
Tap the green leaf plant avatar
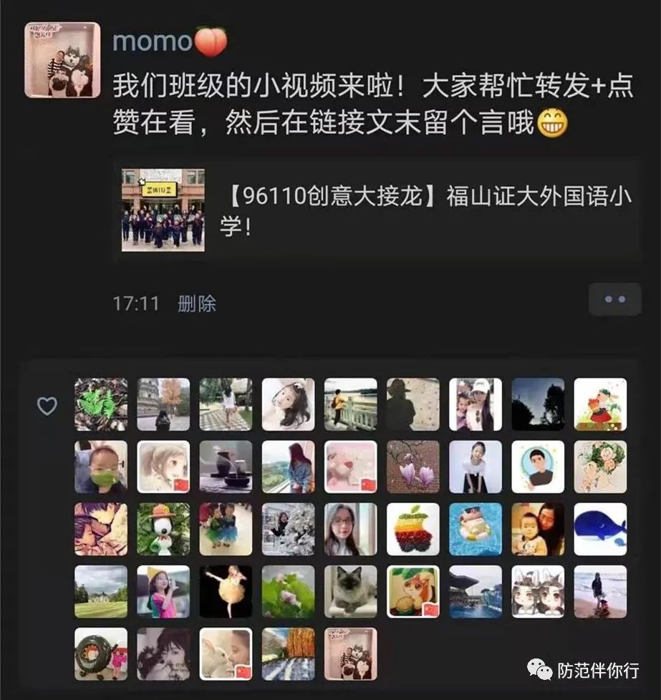coord(101,404)
